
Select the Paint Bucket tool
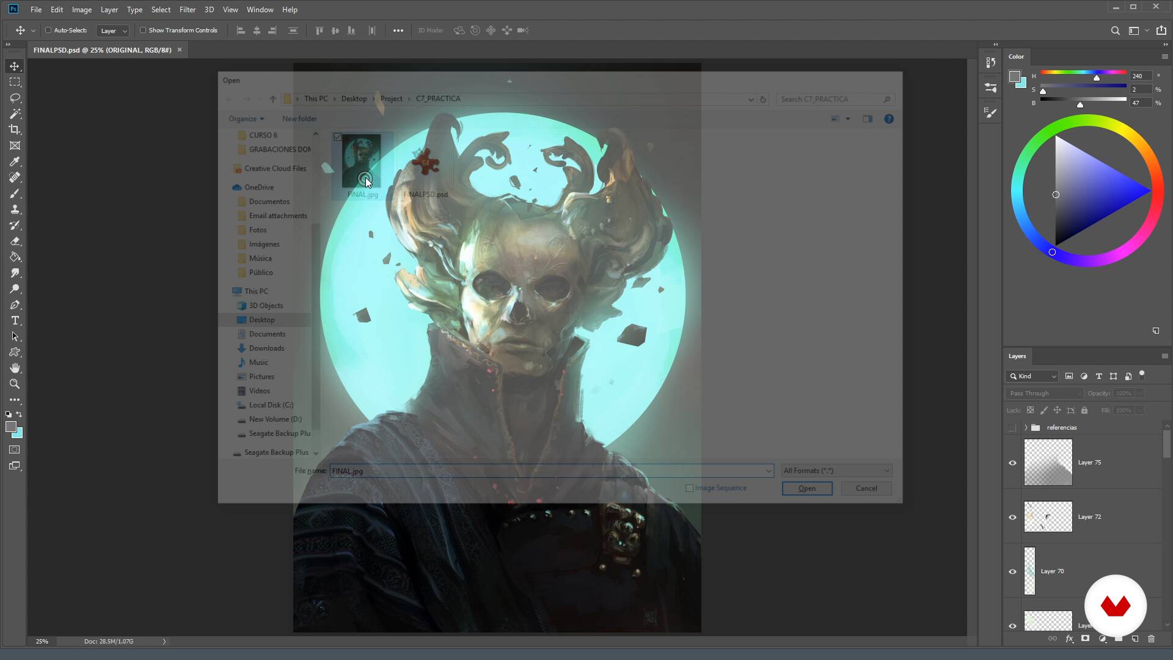click(x=15, y=257)
